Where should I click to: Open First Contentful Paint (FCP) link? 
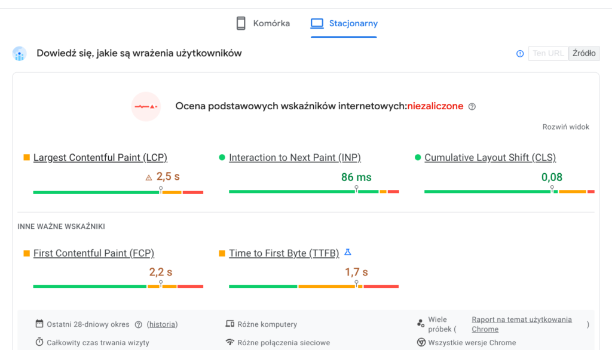[x=94, y=253]
